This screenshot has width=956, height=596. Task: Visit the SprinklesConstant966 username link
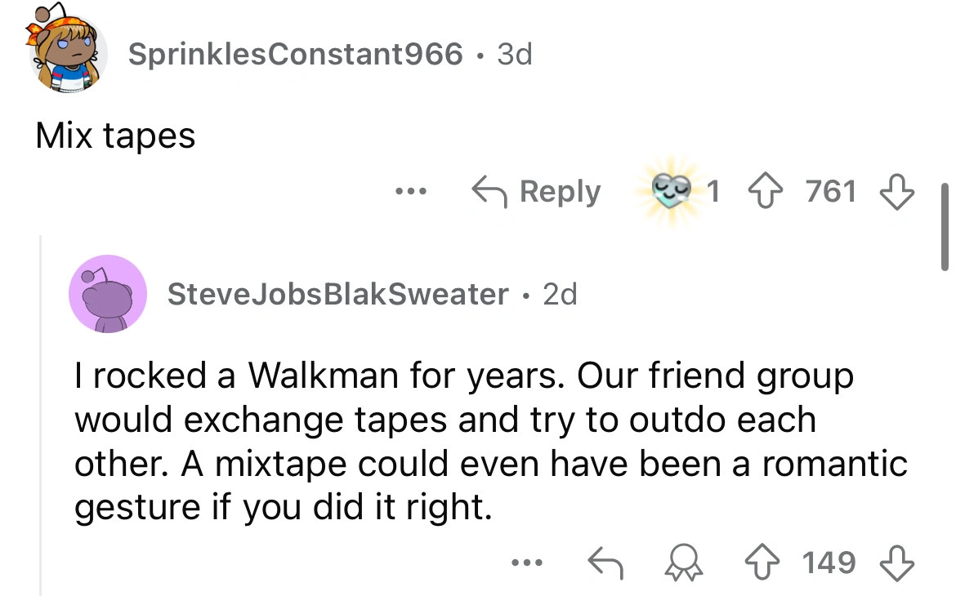coord(295,55)
